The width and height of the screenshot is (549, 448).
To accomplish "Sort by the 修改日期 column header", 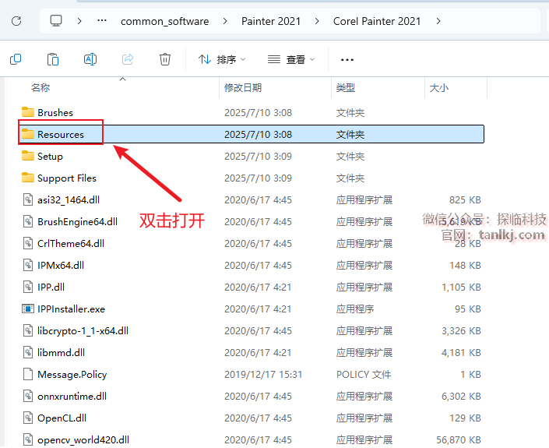I will [x=243, y=87].
